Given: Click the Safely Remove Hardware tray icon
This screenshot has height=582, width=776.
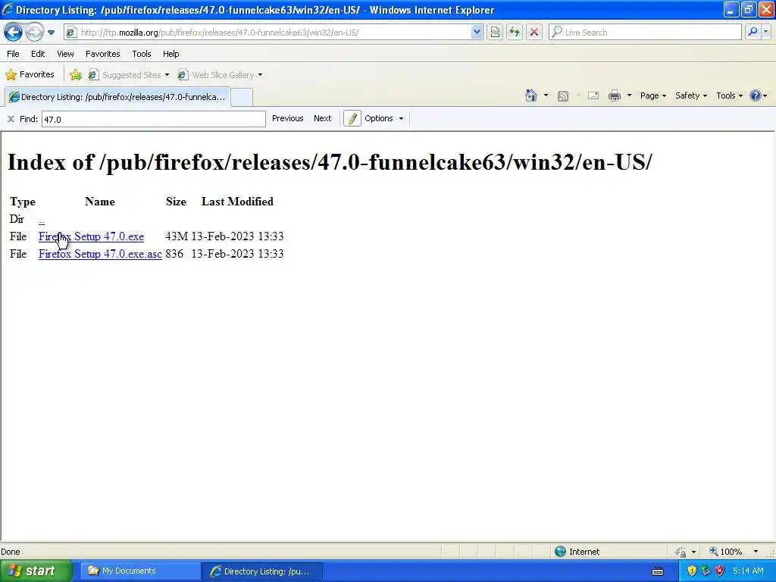Looking at the screenshot, I should (706, 571).
